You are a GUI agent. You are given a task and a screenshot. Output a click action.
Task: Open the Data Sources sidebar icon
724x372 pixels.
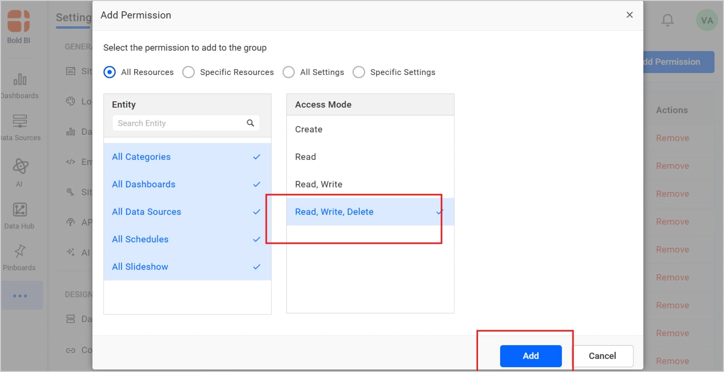point(20,121)
